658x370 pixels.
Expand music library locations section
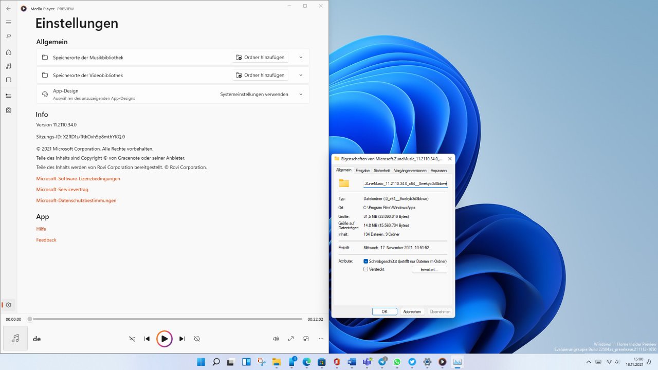pos(301,58)
